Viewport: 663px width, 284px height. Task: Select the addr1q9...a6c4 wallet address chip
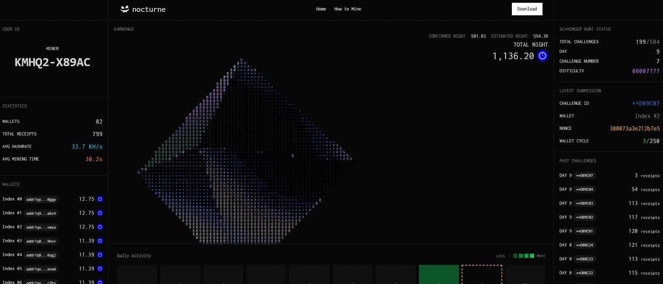click(41, 213)
